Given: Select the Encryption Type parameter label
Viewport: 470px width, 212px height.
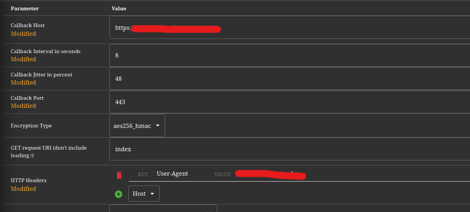Looking at the screenshot, I should (31, 126).
